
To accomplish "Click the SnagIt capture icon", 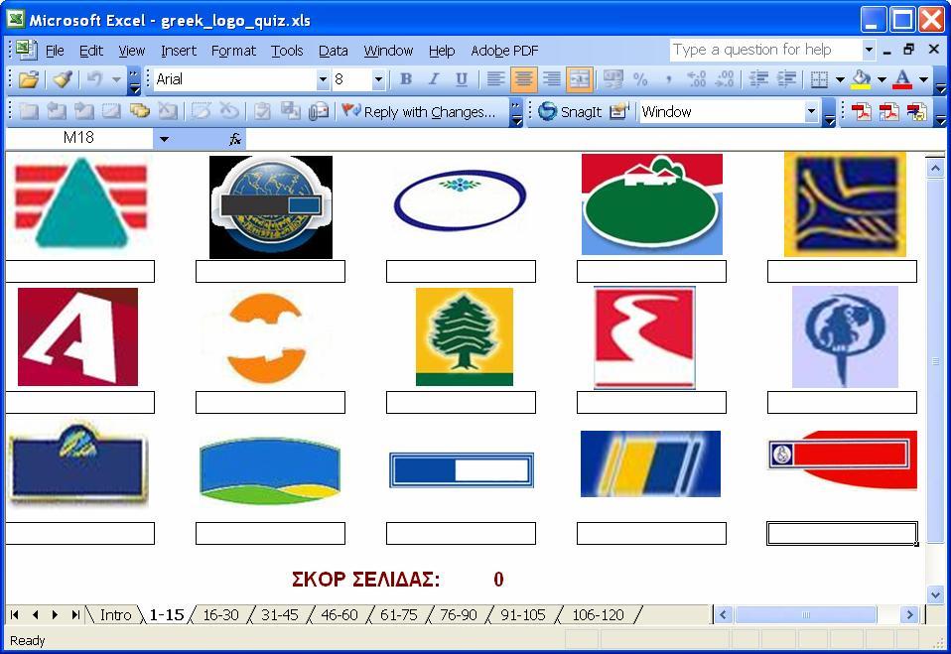I will pos(547,111).
